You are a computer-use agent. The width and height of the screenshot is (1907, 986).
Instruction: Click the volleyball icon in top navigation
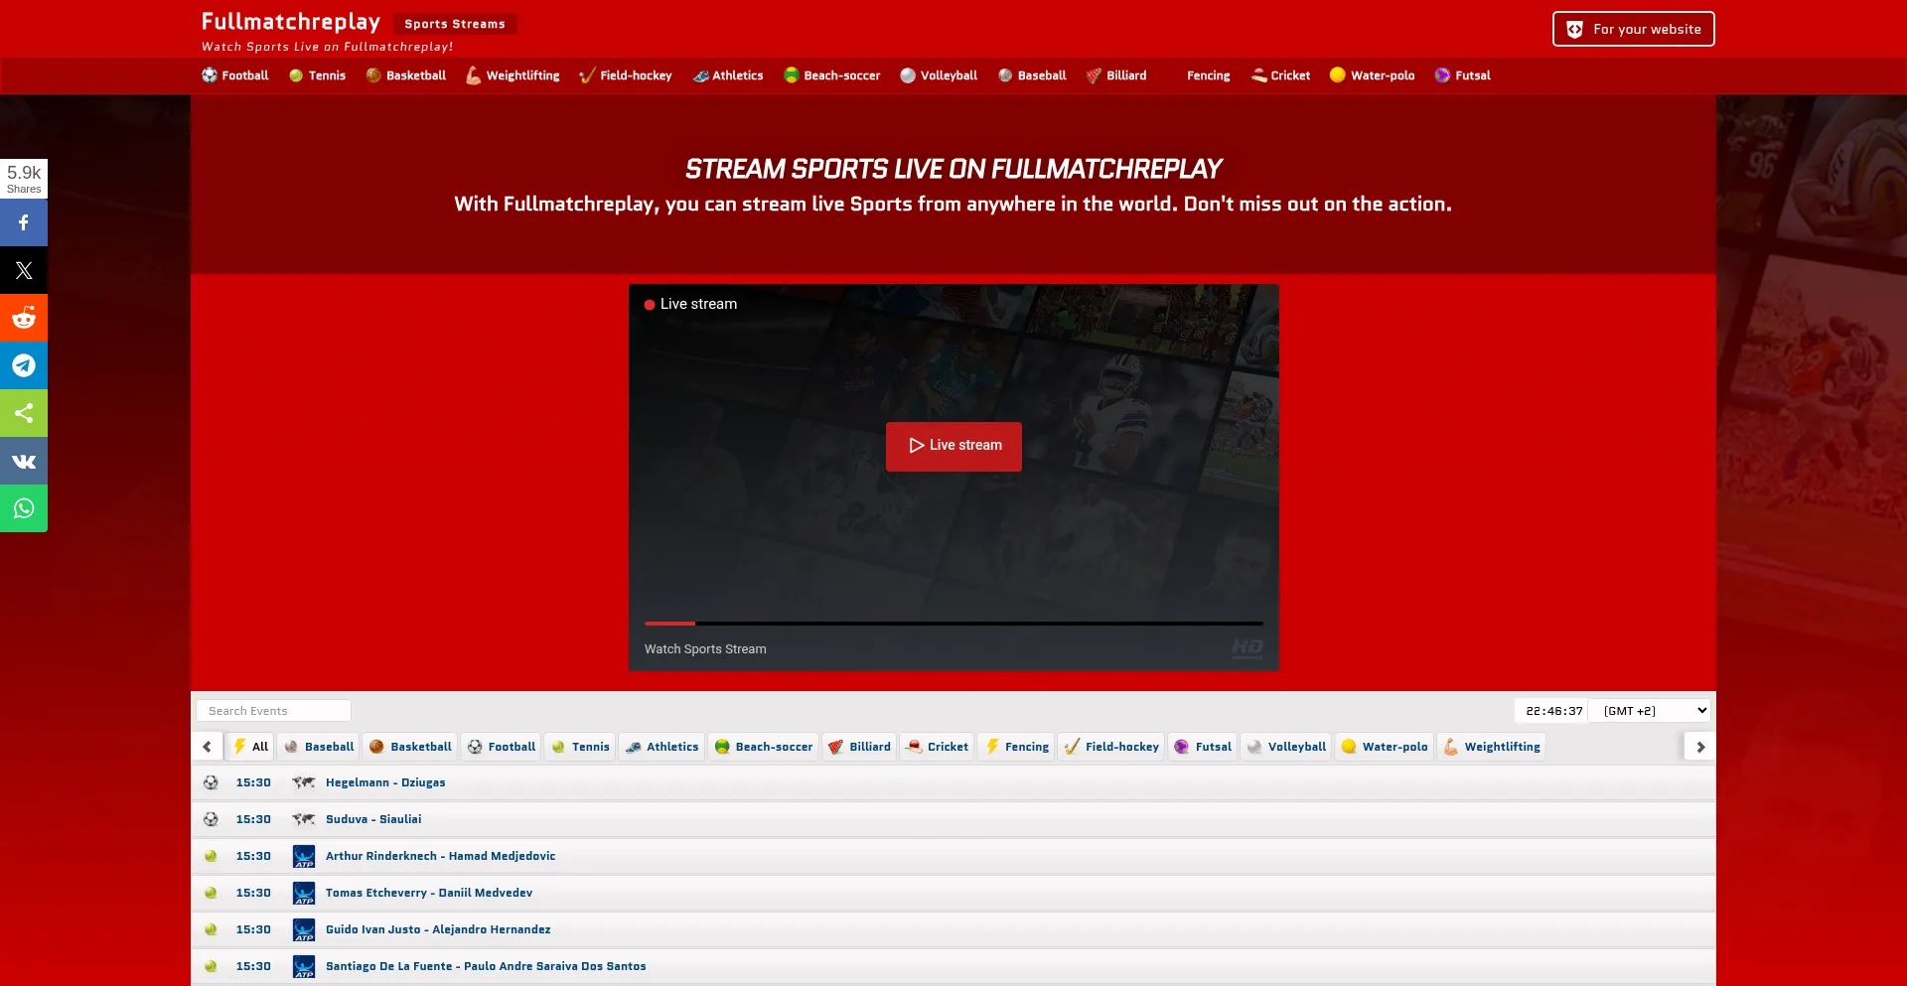(x=908, y=75)
